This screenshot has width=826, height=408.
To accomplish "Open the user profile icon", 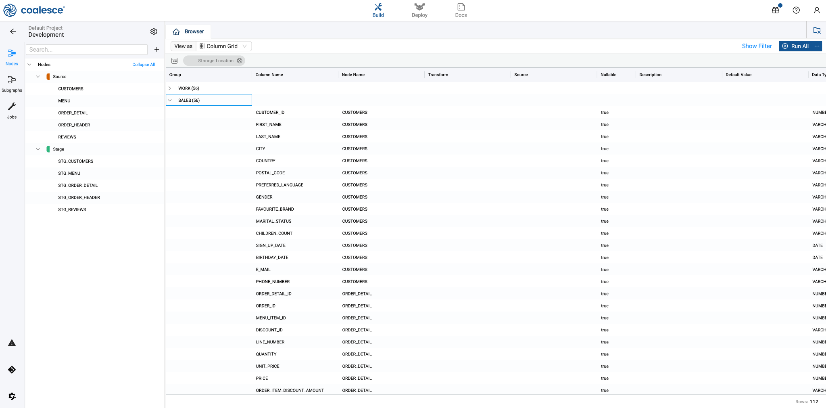I will point(817,10).
